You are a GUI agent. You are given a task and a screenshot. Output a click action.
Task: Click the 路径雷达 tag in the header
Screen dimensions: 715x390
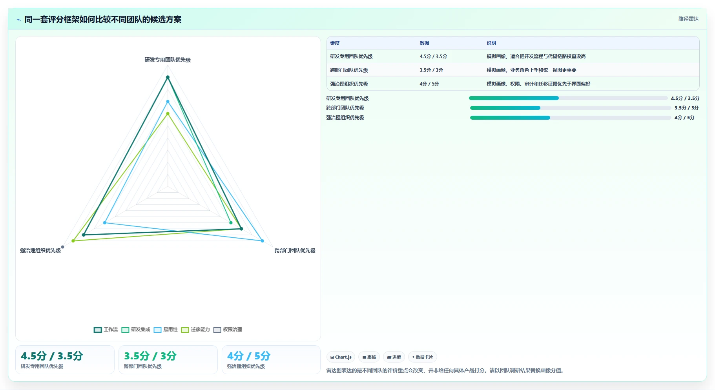click(688, 19)
